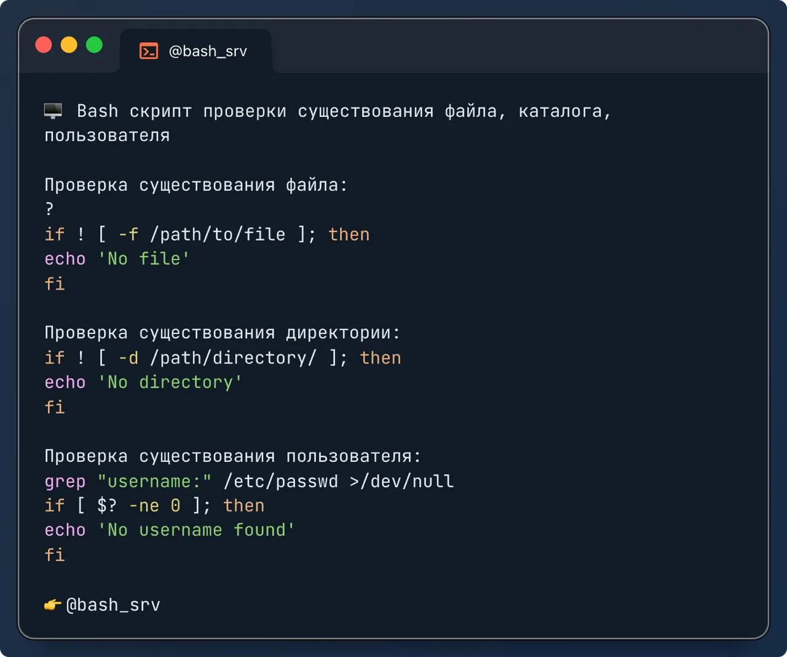The width and height of the screenshot is (787, 657).
Task: Click the line 'Проверка существования пользователя:'
Action: (233, 456)
